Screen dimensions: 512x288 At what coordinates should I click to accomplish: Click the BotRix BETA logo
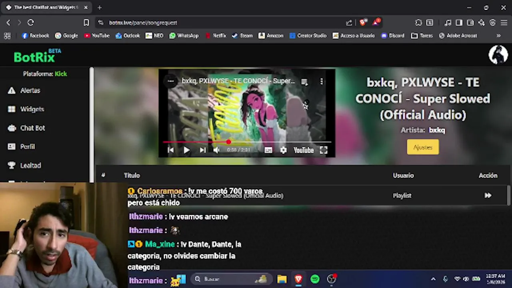click(37, 56)
